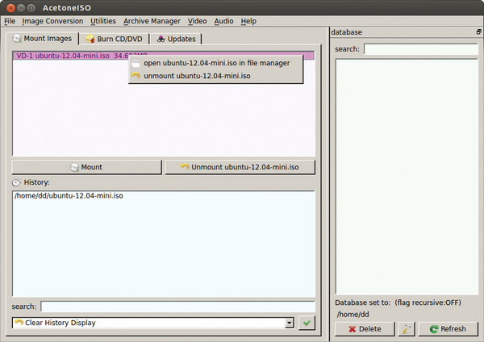Open the File menu

click(x=10, y=21)
